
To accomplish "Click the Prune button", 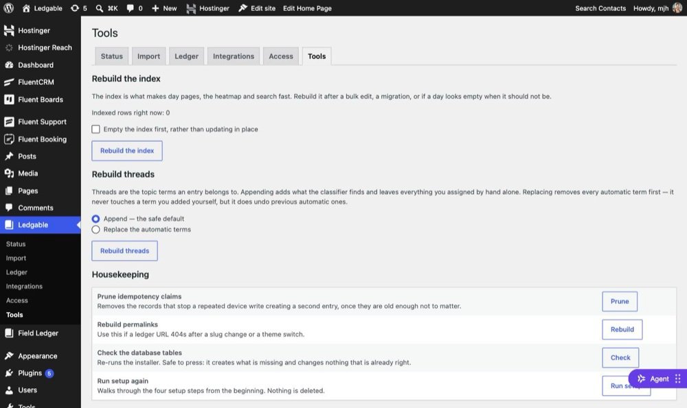I will 620,301.
